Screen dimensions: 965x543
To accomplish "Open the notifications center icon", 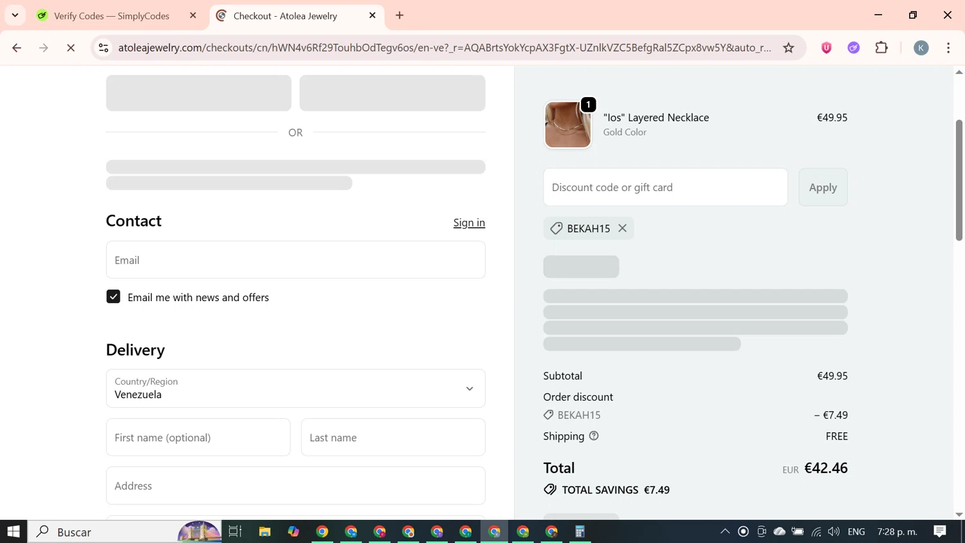I will click(x=940, y=531).
